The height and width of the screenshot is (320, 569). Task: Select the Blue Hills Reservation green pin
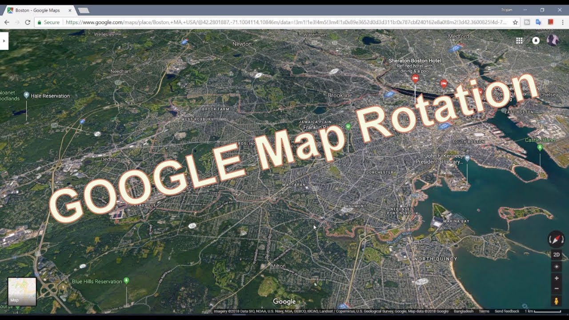tap(126, 280)
